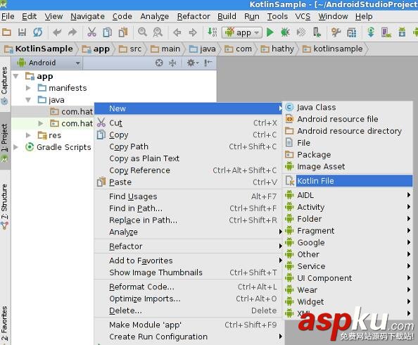Click the src breadcrumb
418x345 pixels.
tap(130, 49)
